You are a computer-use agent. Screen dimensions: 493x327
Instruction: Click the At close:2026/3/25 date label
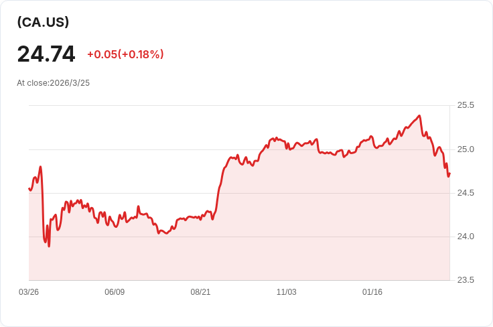(x=53, y=83)
